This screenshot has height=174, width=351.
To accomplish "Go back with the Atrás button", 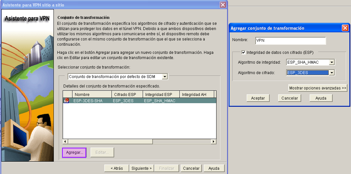I will 117,168.
